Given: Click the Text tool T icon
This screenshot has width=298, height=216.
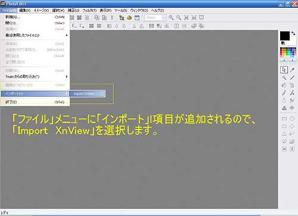Looking at the screenshot, I should tap(112, 18).
